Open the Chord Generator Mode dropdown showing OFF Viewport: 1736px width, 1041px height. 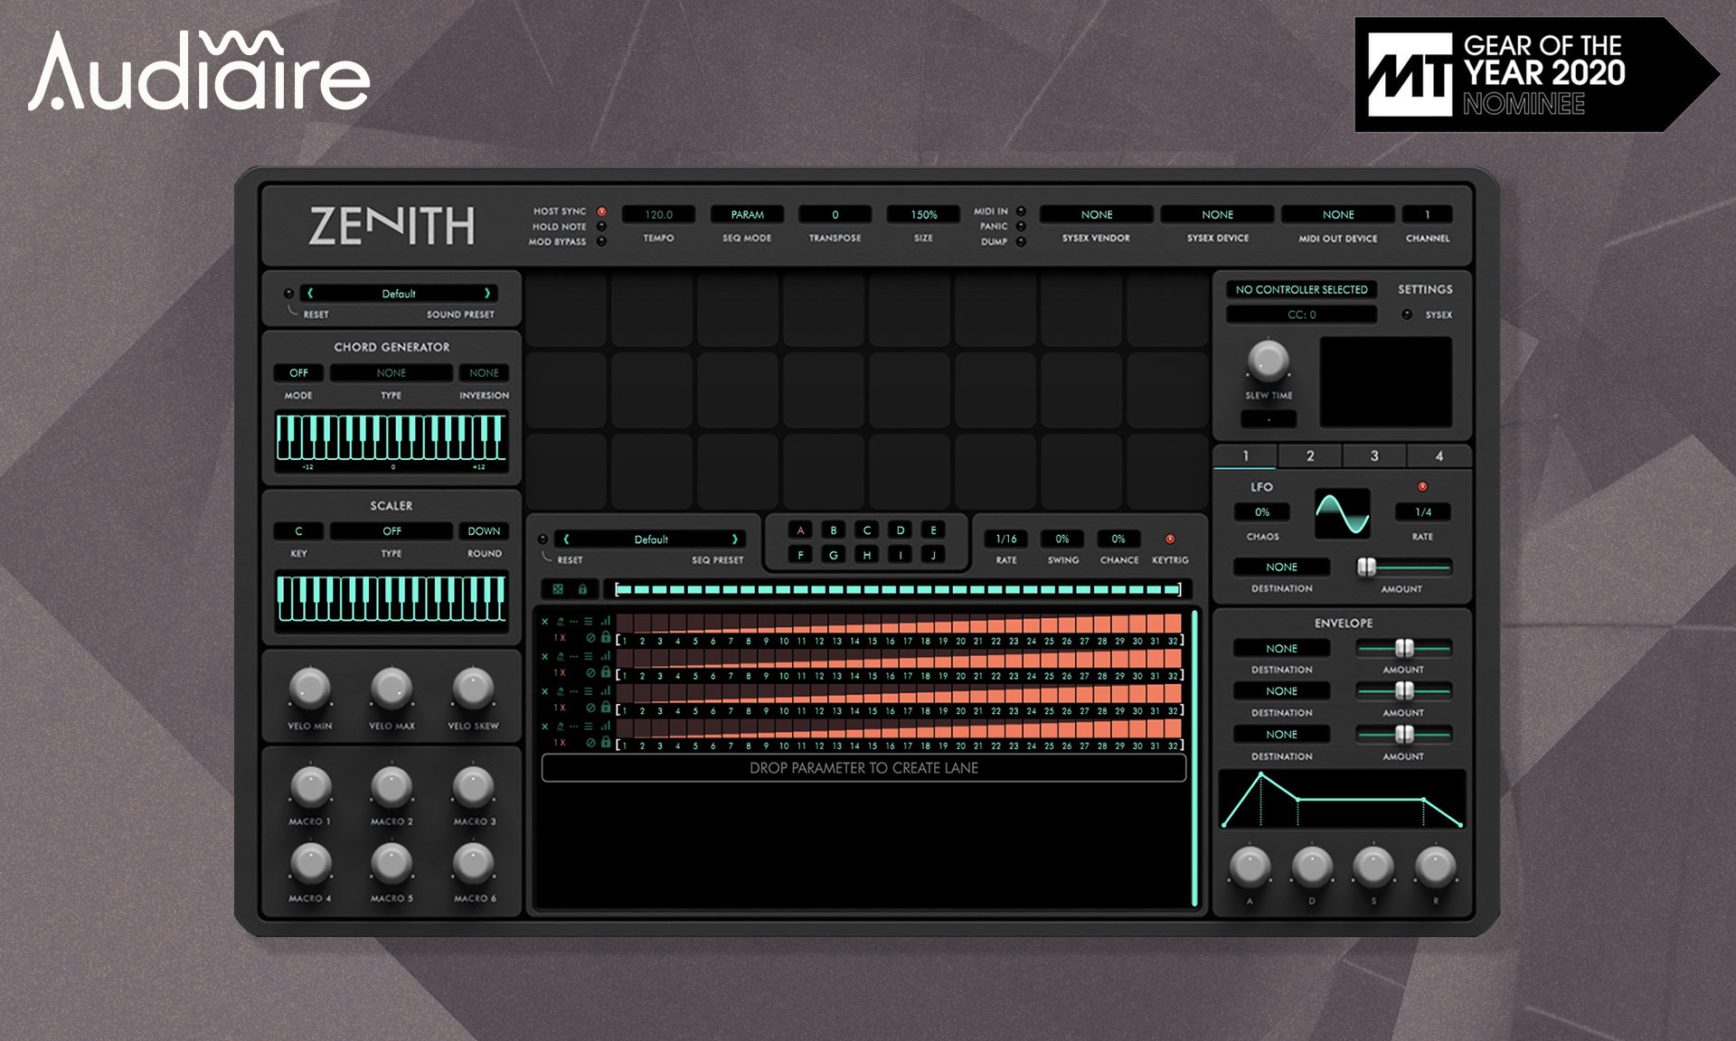click(298, 373)
